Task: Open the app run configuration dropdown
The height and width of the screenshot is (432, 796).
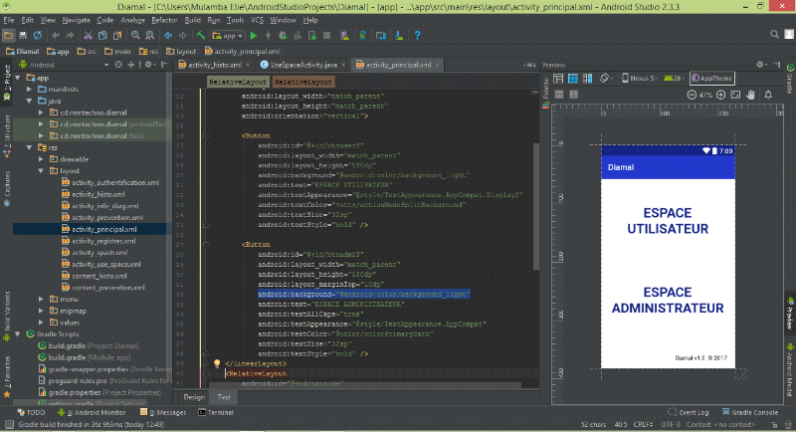Action: [226, 36]
